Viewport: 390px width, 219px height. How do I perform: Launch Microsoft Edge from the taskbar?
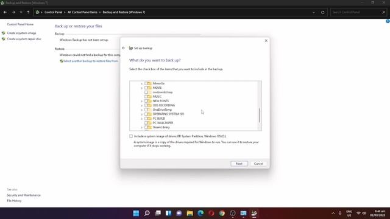click(200, 214)
